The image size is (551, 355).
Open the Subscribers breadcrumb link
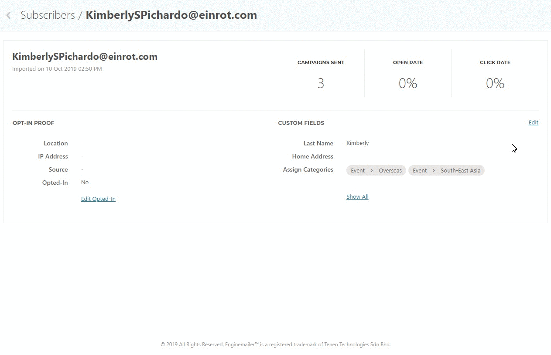(48, 15)
